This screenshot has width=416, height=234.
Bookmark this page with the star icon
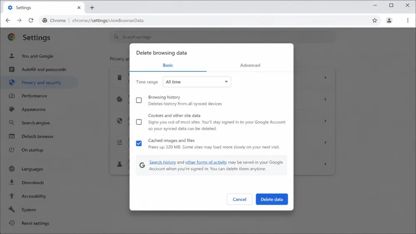point(374,20)
